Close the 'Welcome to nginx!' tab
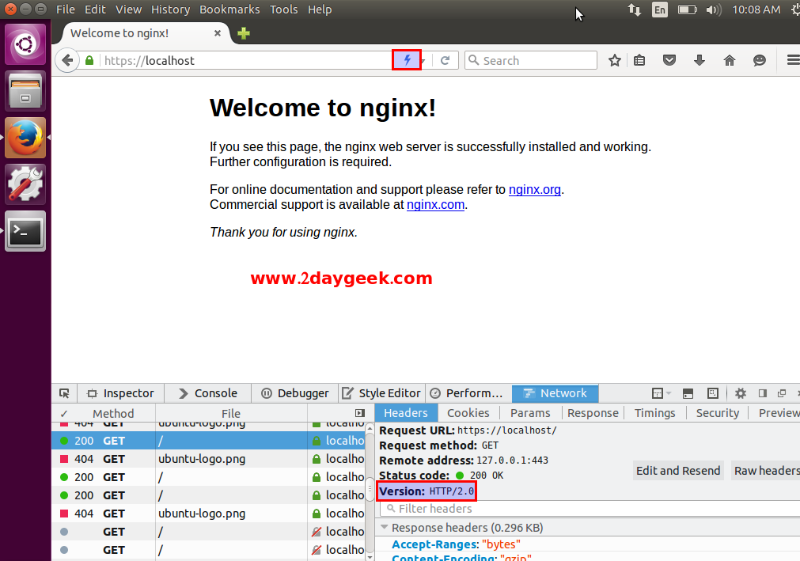 (x=218, y=33)
